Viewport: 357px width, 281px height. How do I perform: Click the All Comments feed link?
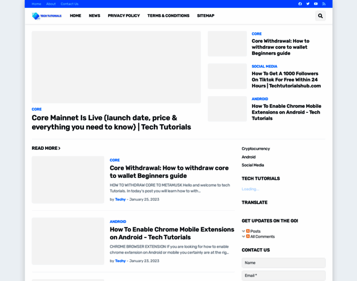point(263,237)
